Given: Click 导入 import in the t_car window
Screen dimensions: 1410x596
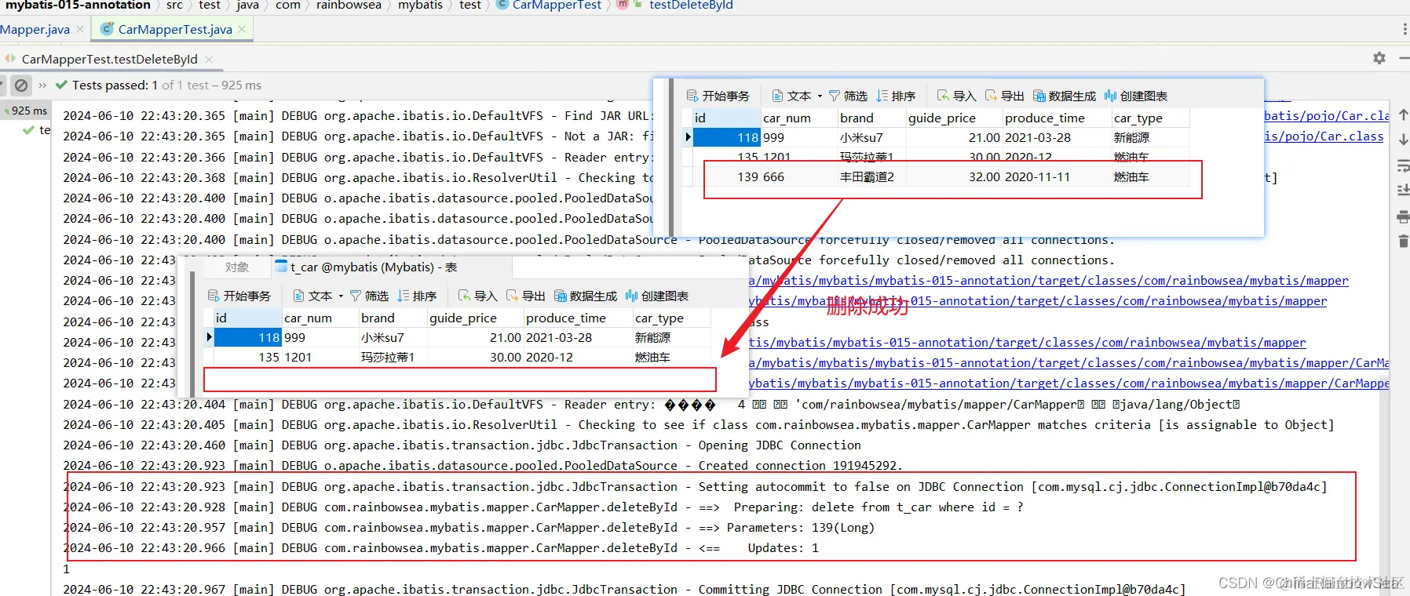Looking at the screenshot, I should (477, 296).
